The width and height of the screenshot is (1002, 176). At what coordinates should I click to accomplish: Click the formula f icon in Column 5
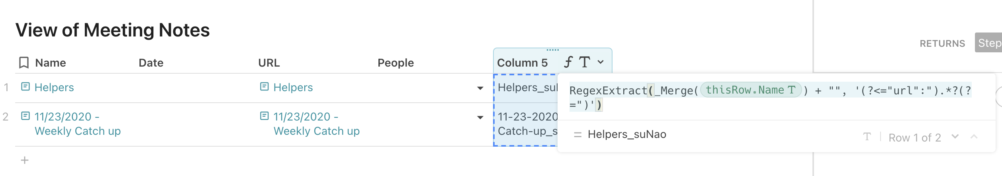pyautogui.click(x=568, y=62)
